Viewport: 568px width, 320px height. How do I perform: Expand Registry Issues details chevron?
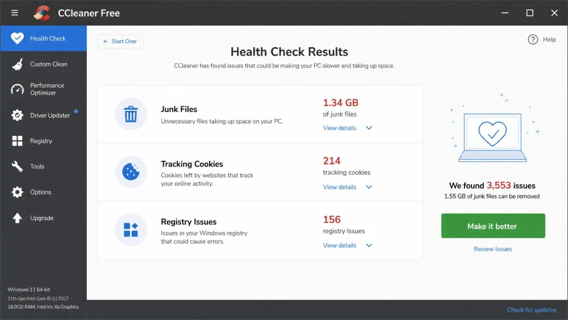click(369, 246)
